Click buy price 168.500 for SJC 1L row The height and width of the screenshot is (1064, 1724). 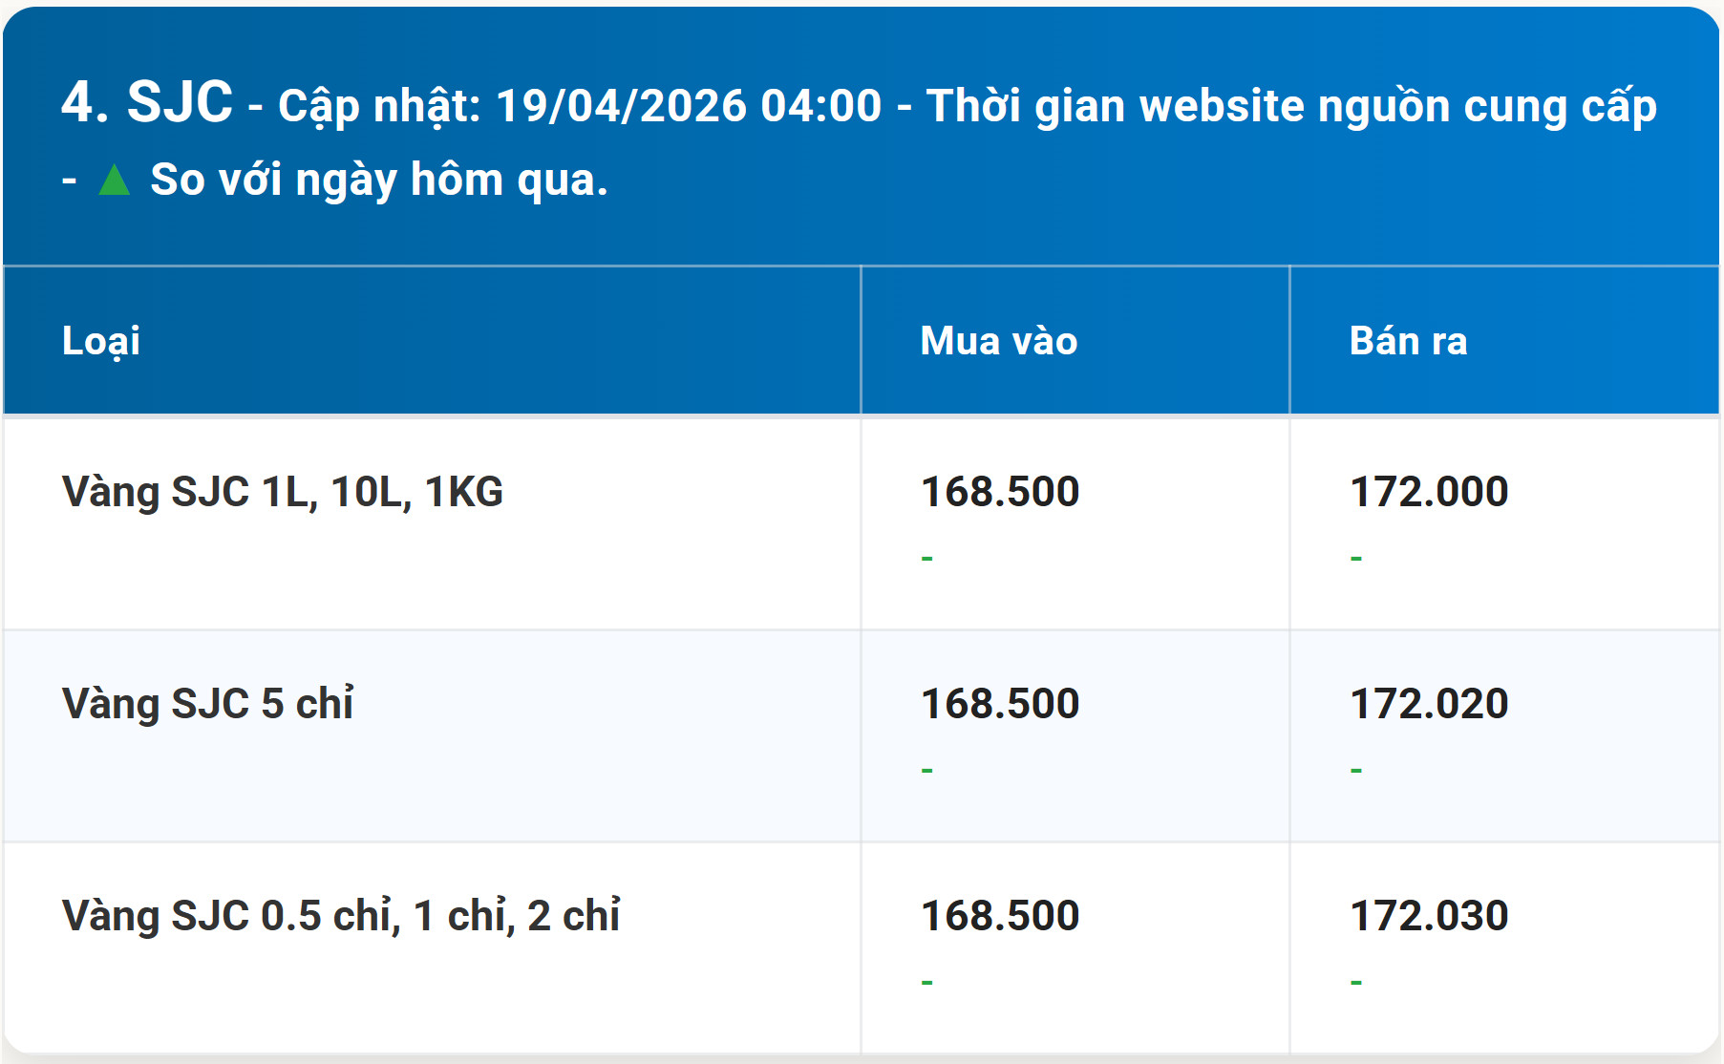(x=999, y=492)
